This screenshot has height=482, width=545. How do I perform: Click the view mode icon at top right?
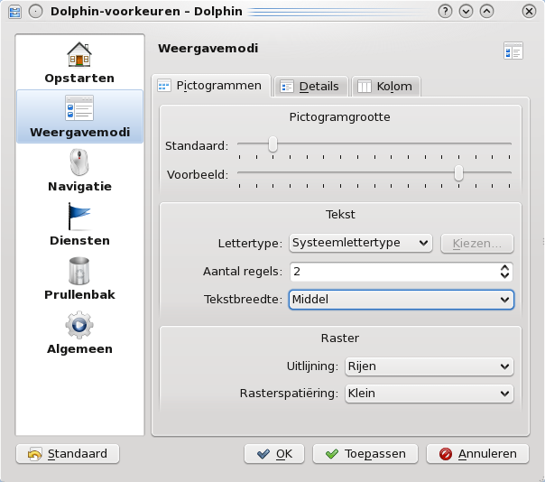(x=513, y=51)
